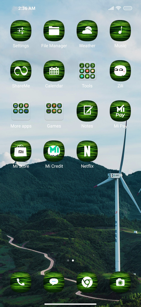Viewport: 141px width, 307px height.
Task: Open the Tools folder
Action: [x=87, y=71]
